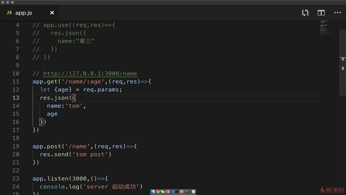Open the Trash in the dock
Viewport: 346px width, 195px height.
pos(193,191)
